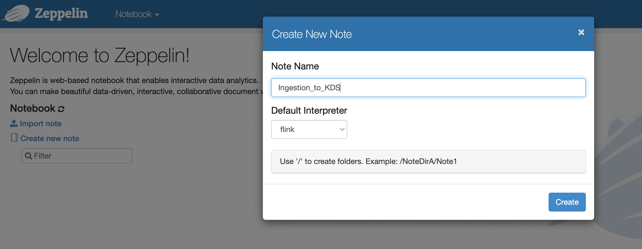Refresh the Notebook list with reload icon
This screenshot has width=642, height=249.
[61, 109]
